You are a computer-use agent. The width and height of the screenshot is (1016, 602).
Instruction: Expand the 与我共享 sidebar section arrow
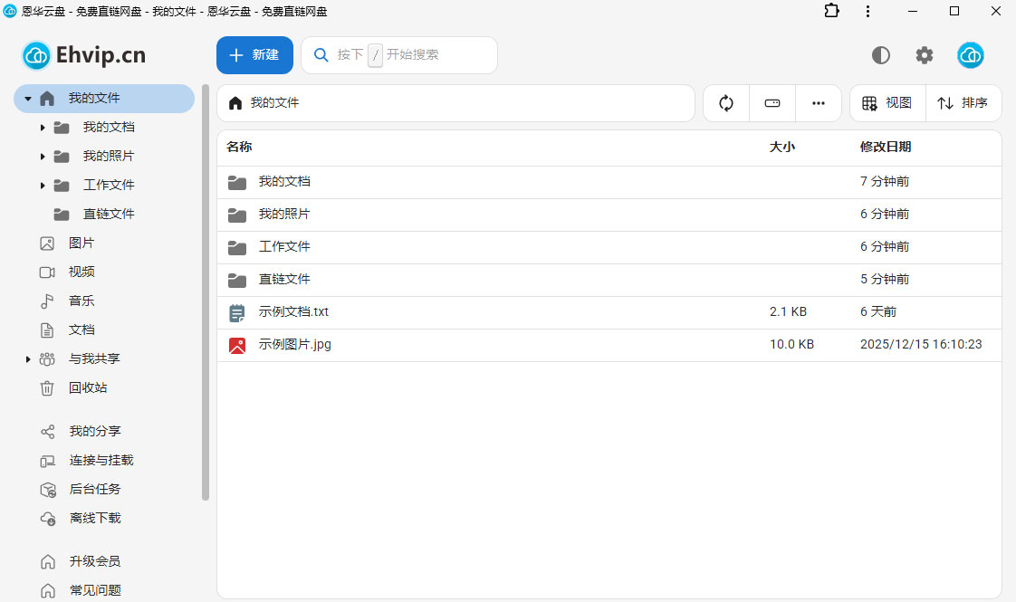point(28,359)
